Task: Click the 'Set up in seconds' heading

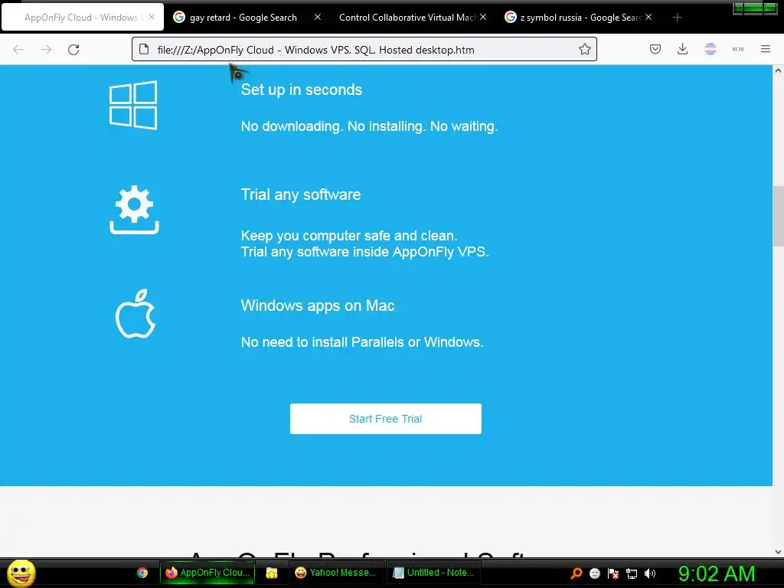Action: (x=302, y=90)
